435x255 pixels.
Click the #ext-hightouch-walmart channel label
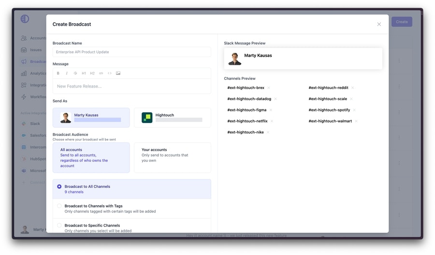330,121
